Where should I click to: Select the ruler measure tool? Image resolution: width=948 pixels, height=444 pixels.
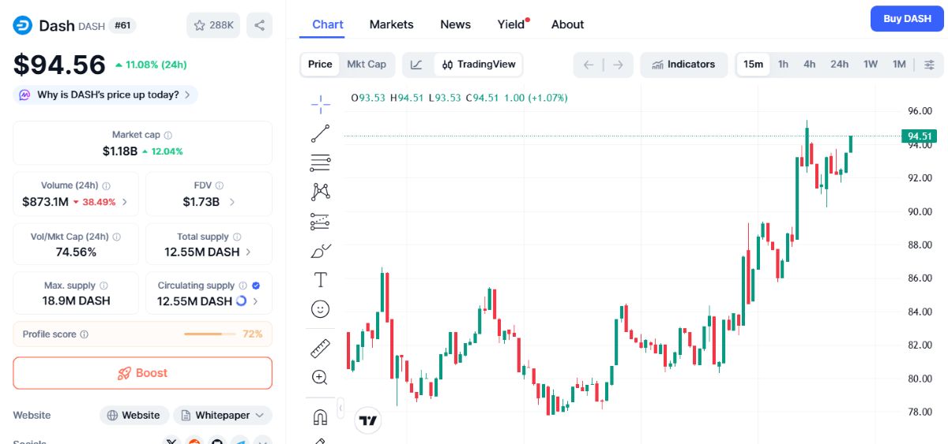320,347
